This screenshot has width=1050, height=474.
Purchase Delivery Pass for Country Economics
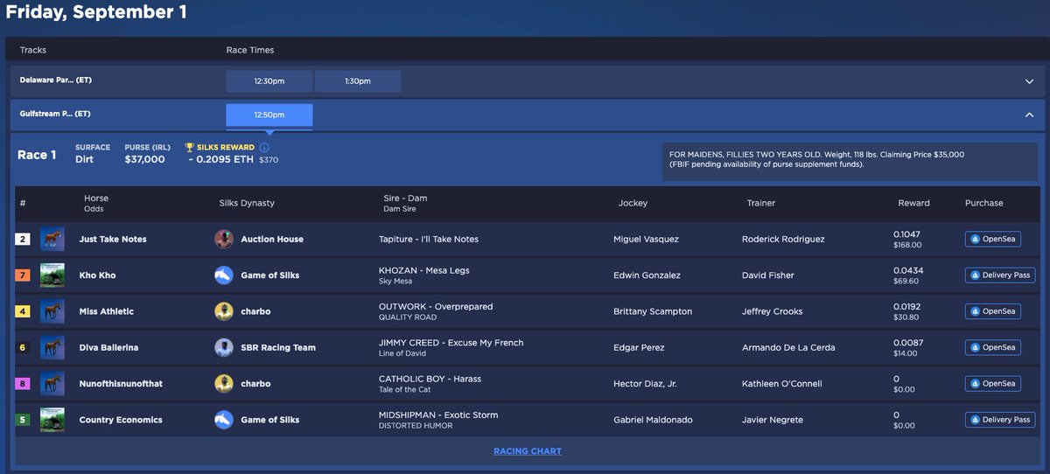pyautogui.click(x=1000, y=420)
